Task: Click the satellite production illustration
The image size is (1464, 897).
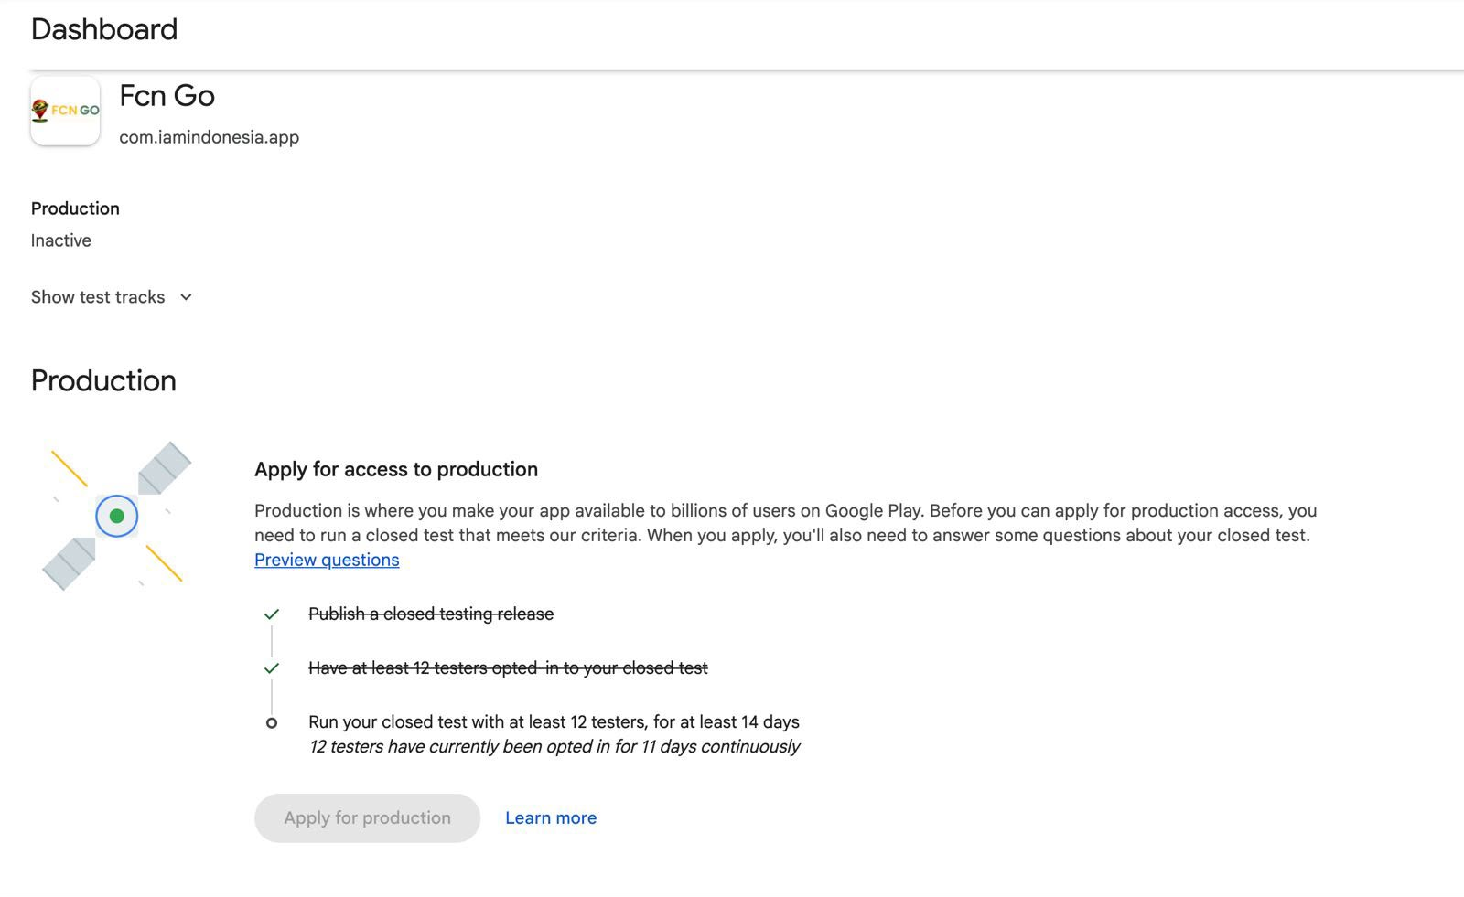Action: pos(117,517)
